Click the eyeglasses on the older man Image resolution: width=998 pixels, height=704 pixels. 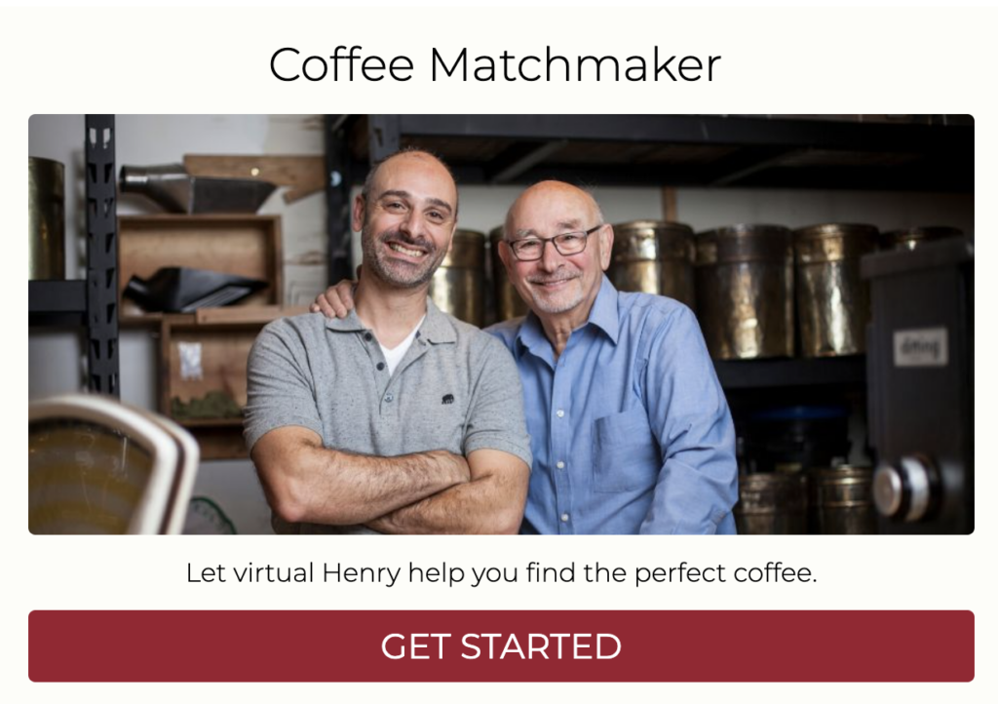pyautogui.click(x=552, y=243)
